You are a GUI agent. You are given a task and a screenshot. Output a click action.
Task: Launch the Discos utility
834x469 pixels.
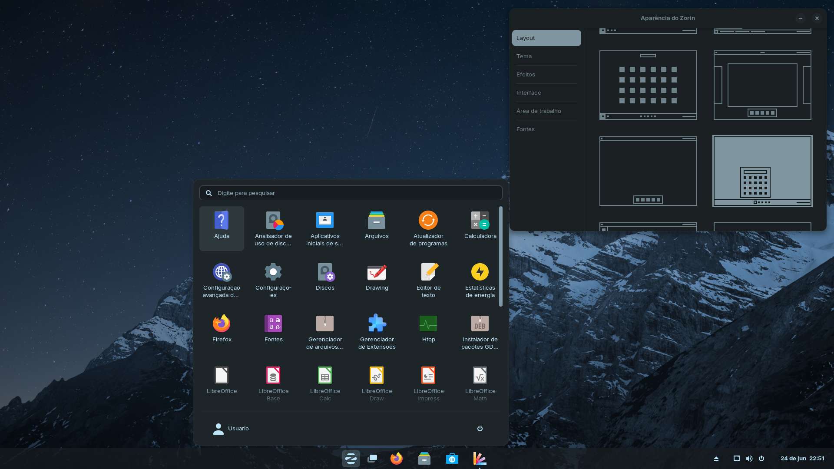[x=325, y=280]
